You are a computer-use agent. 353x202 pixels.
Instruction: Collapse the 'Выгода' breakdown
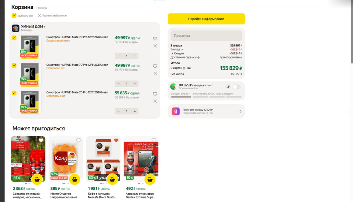click(x=182, y=49)
